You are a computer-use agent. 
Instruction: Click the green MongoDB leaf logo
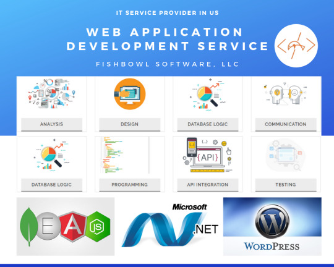28,227
